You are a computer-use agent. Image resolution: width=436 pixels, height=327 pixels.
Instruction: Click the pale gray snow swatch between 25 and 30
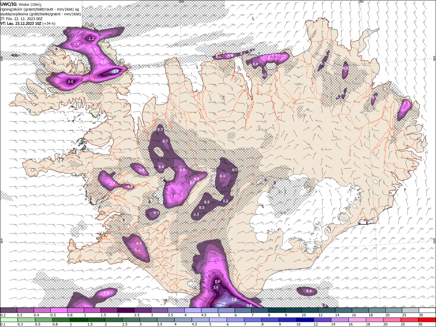(x=410, y=310)
